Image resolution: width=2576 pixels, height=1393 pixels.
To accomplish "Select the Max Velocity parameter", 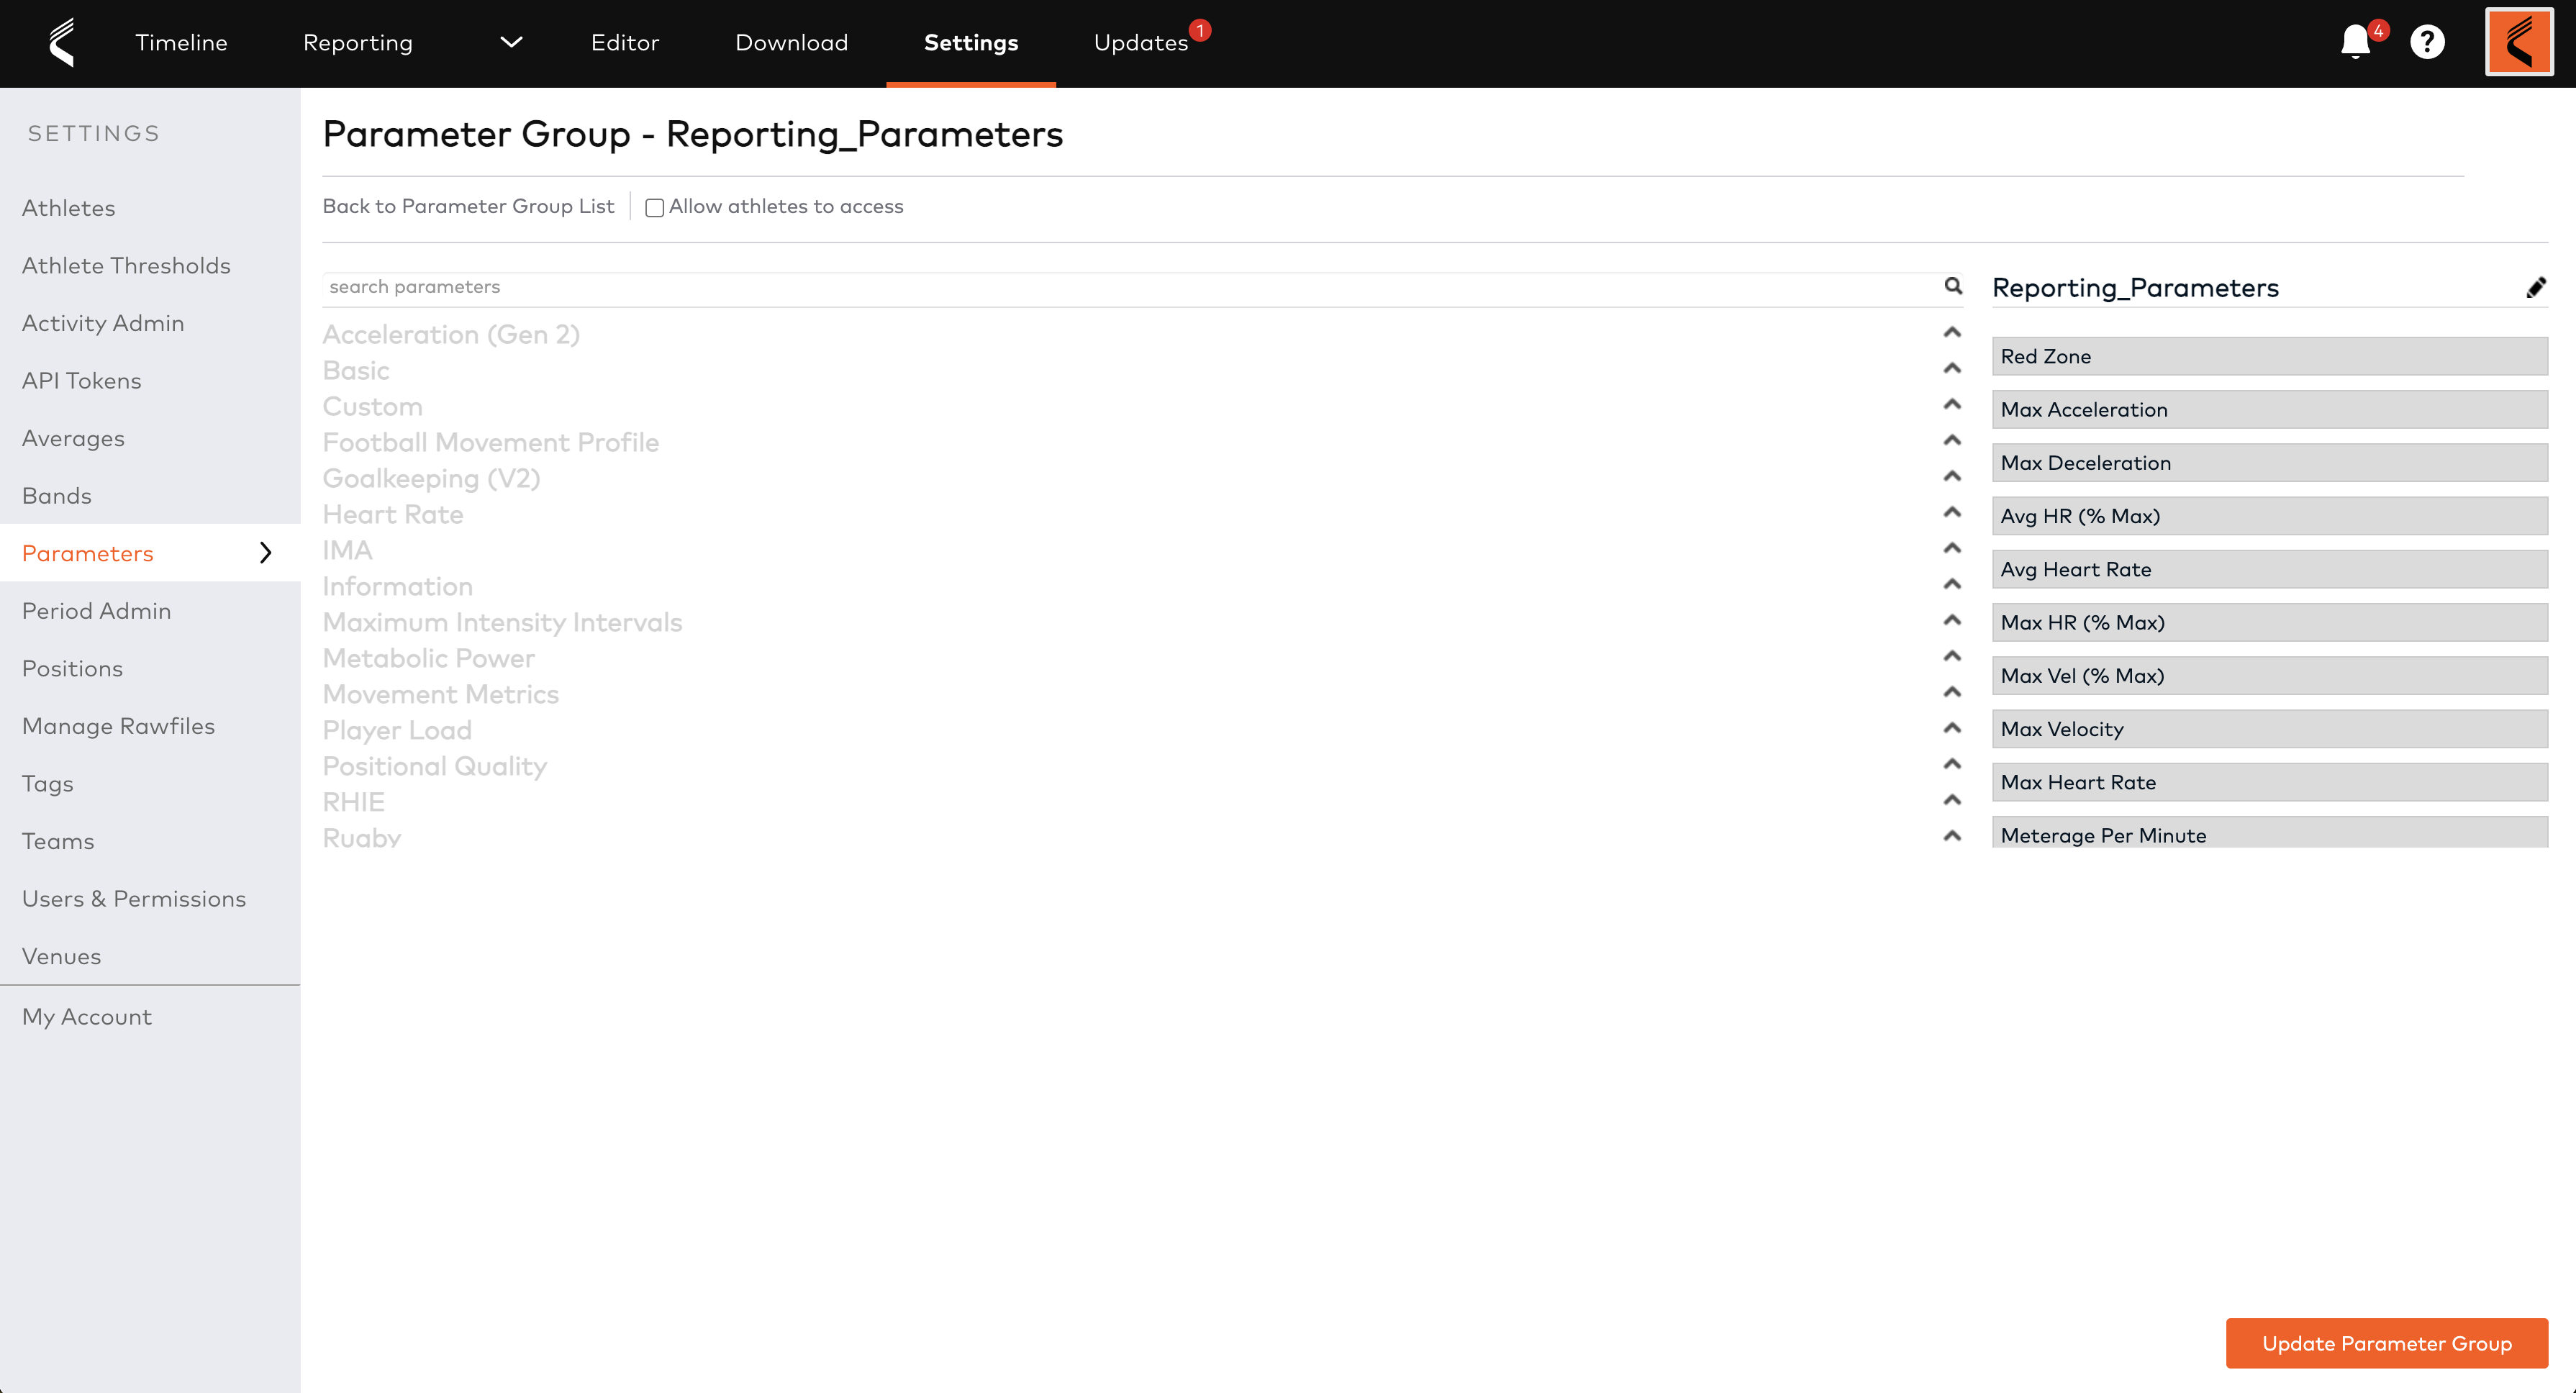I will (2269, 729).
